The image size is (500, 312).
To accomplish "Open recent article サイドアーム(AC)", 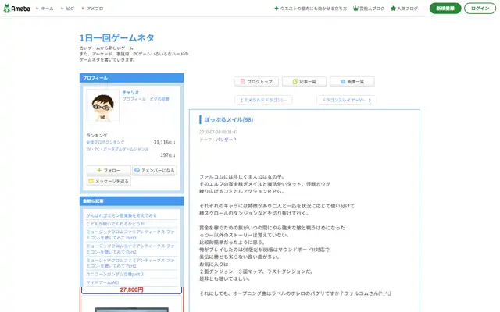I will [x=102, y=282].
